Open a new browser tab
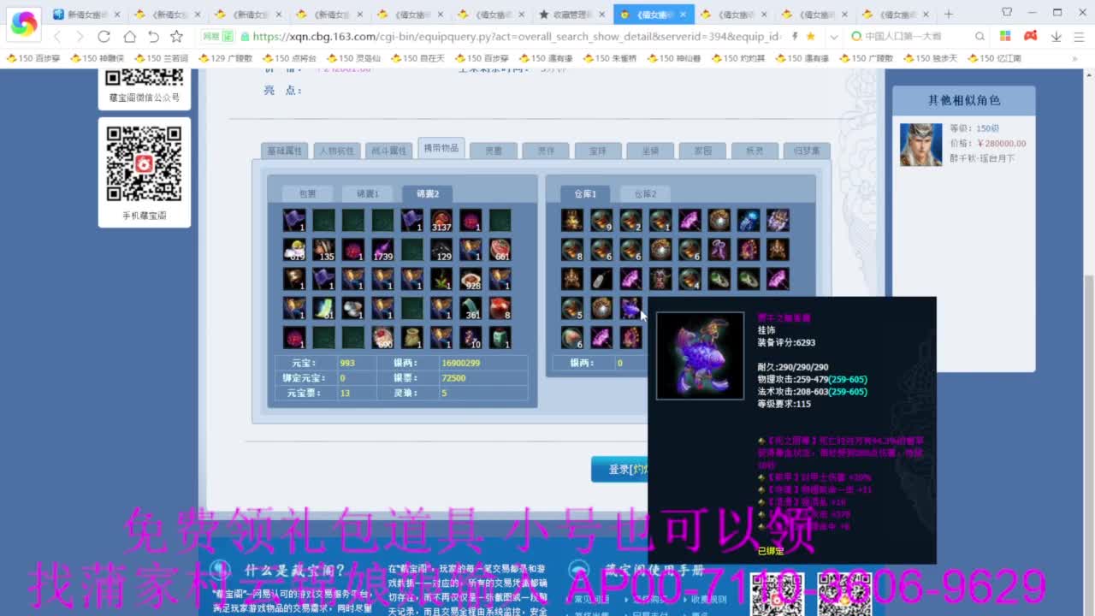This screenshot has width=1095, height=616. [948, 14]
